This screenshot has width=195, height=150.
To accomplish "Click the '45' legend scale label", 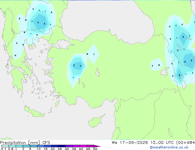I will tap(88, 149).
